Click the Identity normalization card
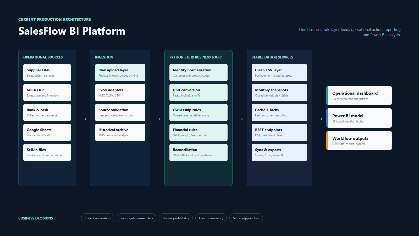 [199, 73]
